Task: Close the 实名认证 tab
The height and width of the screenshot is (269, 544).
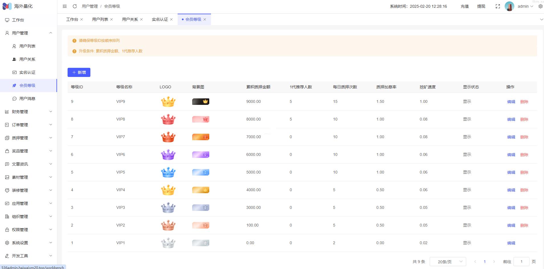Action: [x=171, y=19]
